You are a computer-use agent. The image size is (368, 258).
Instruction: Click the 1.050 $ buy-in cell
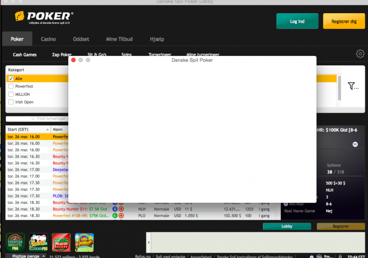(x=191, y=216)
